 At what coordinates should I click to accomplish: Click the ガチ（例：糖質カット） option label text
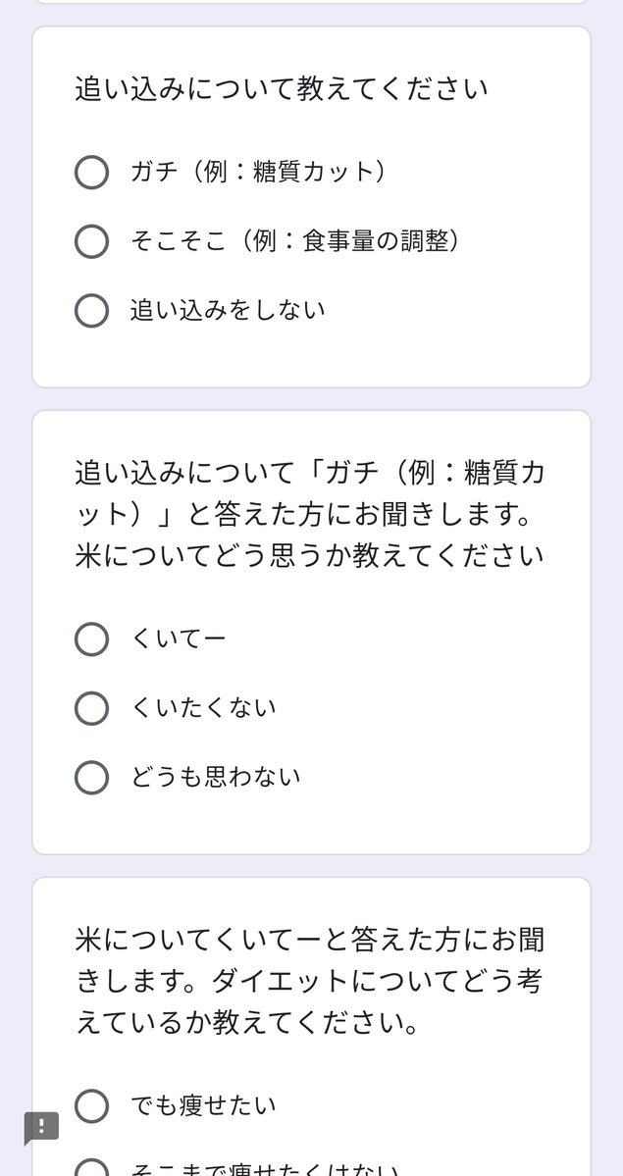click(259, 172)
